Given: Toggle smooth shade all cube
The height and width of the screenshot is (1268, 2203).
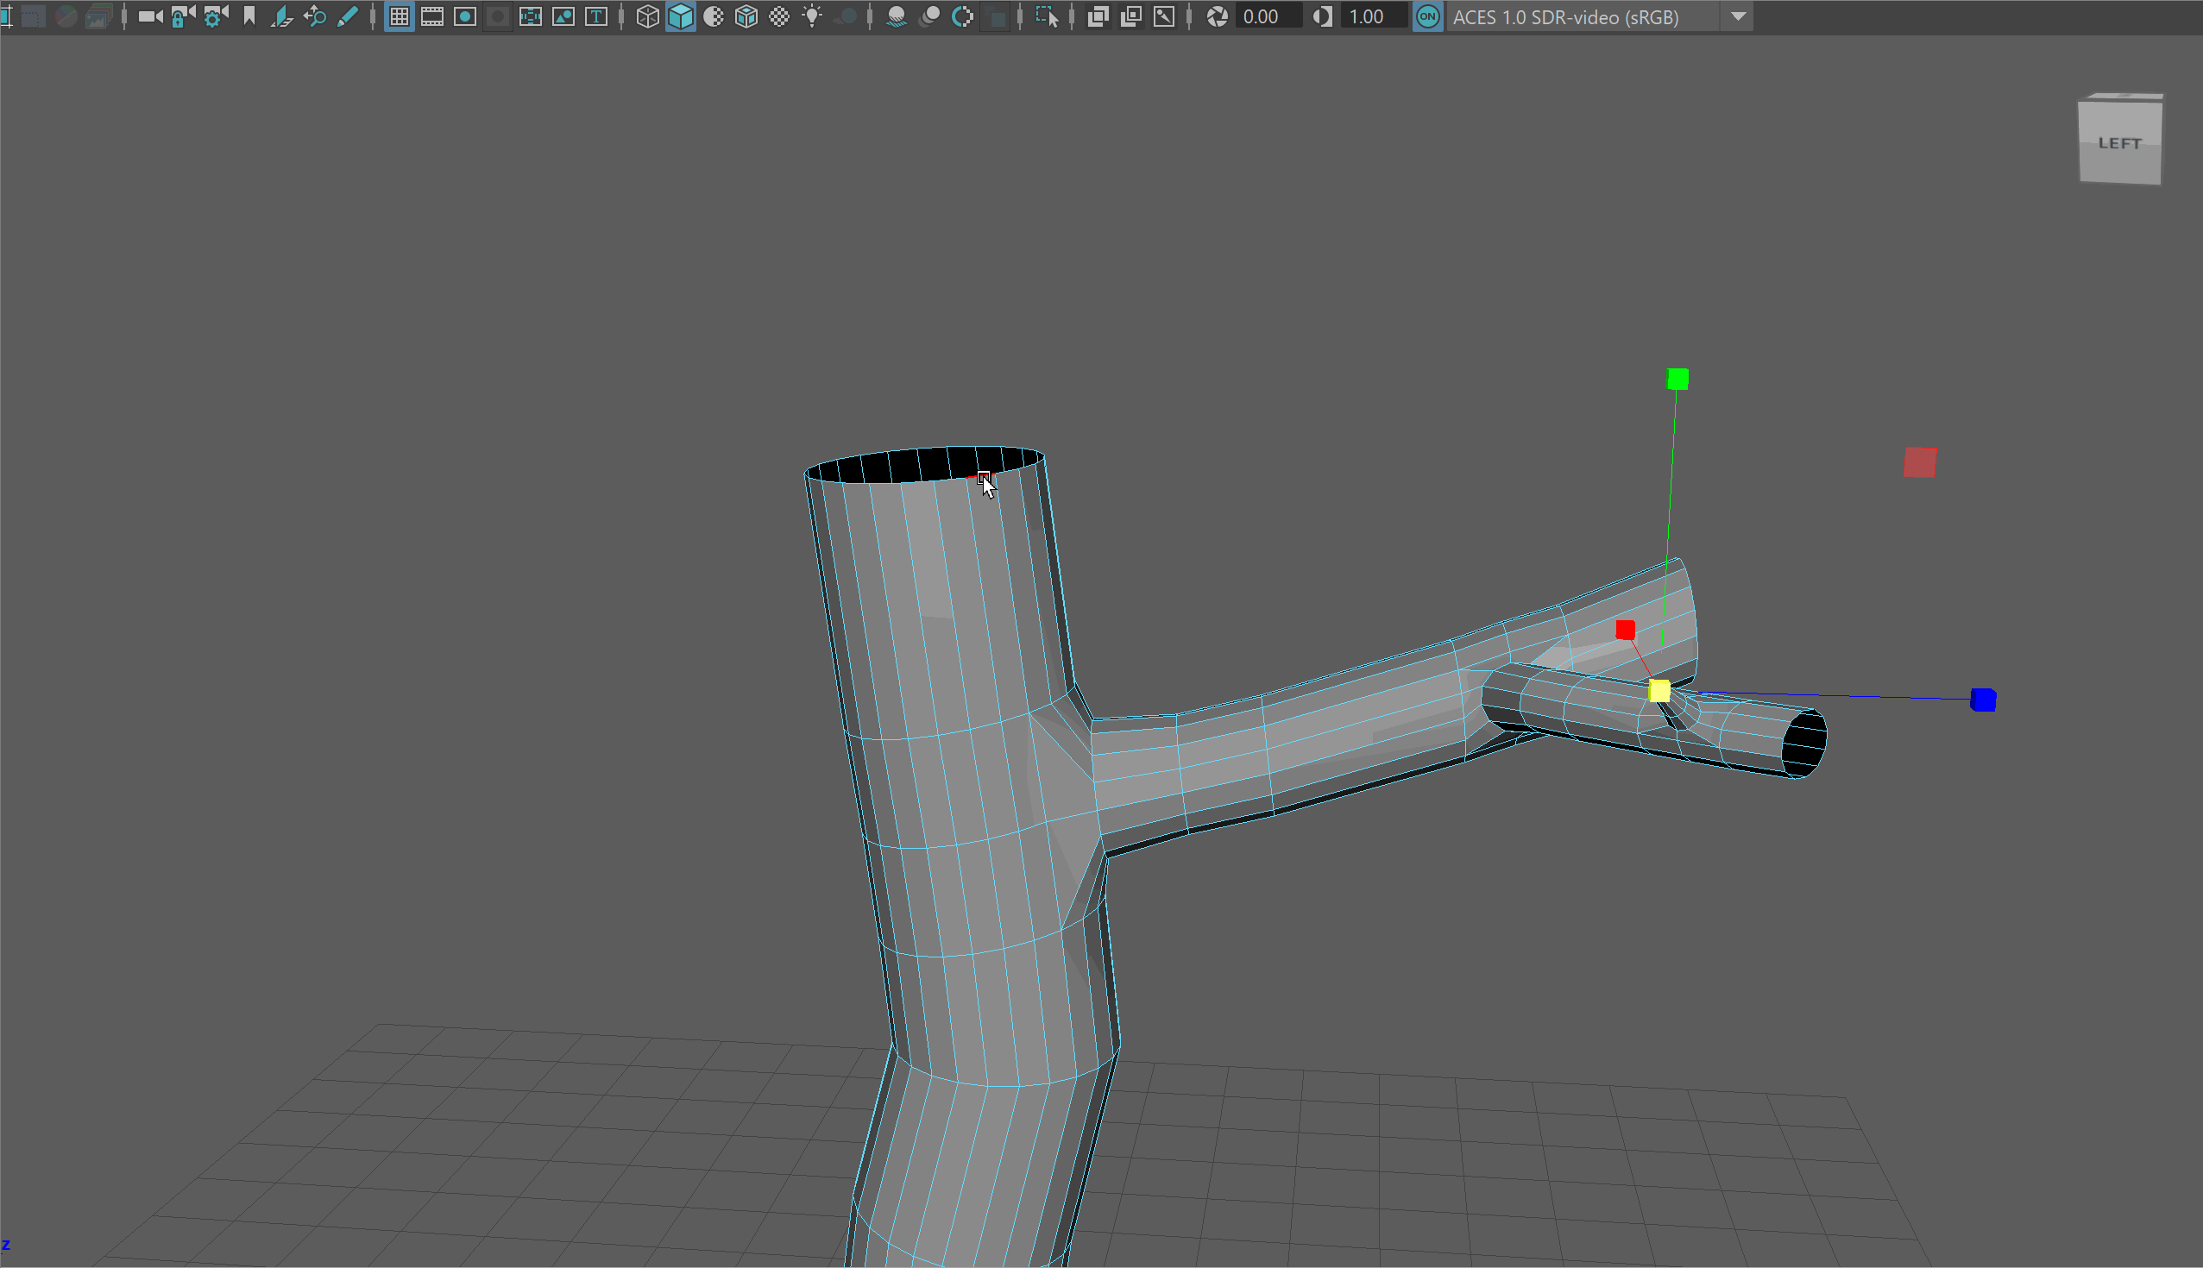Looking at the screenshot, I should 680,16.
